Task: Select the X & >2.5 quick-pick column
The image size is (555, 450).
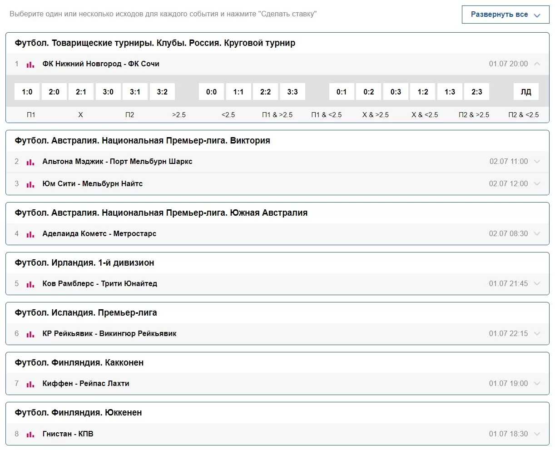Action: point(375,115)
